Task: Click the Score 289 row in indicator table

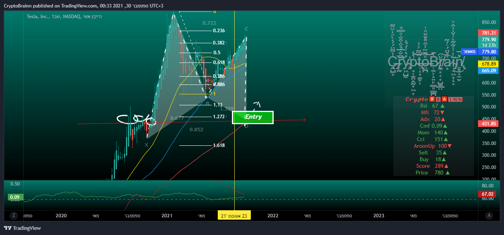Action: 432,166
